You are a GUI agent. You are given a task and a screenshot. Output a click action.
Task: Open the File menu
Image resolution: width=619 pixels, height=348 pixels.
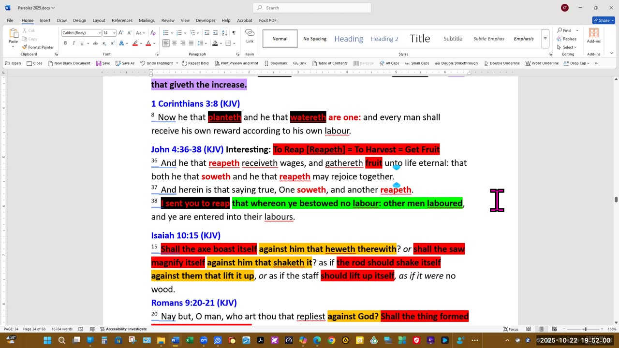pyautogui.click(x=10, y=20)
